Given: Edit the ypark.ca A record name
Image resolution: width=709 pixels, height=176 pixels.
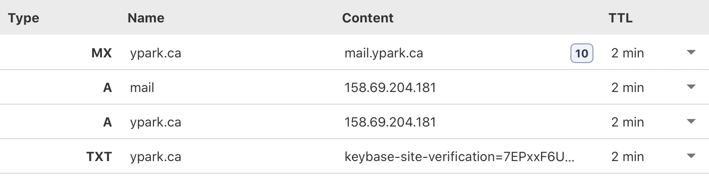Looking at the screenshot, I should [155, 122].
